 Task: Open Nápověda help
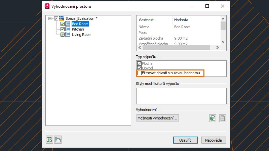(214, 140)
